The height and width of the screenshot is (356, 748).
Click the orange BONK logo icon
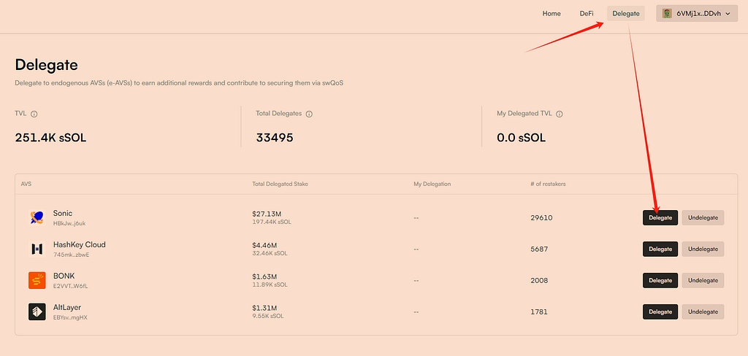(37, 280)
